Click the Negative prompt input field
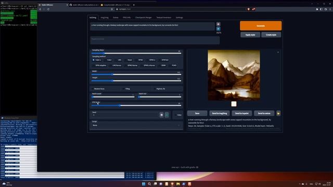The height and width of the screenshot is (187, 333). [x=155, y=41]
